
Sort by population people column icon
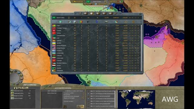pyautogui.click(x=125, y=22)
